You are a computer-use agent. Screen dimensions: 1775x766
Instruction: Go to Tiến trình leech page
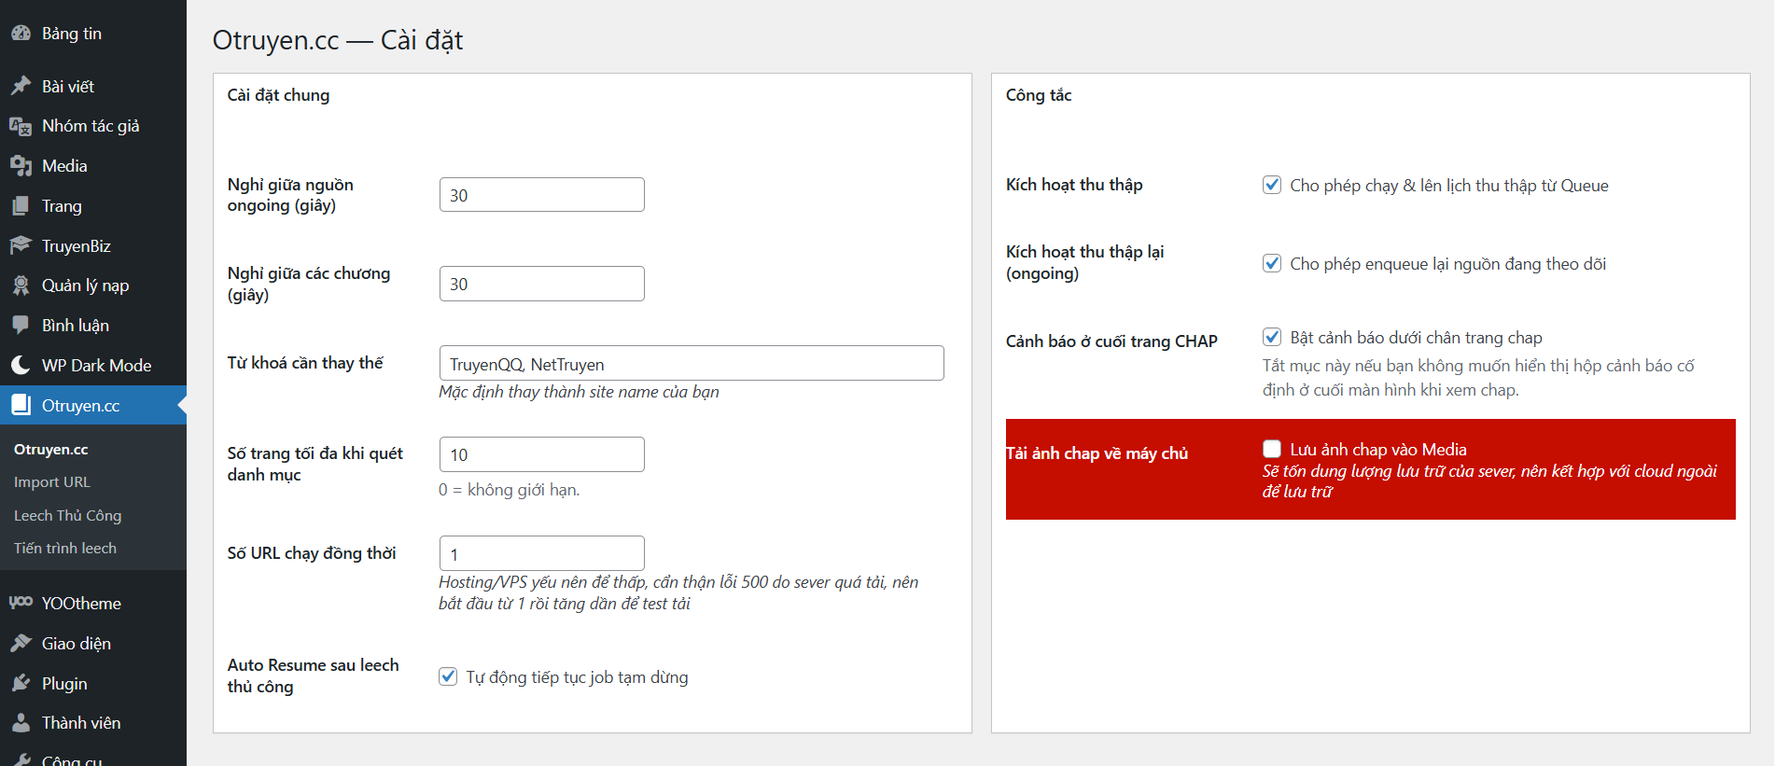(x=65, y=549)
